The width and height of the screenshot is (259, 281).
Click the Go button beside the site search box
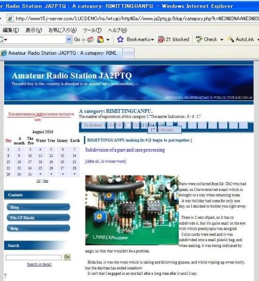pyautogui.click(x=67, y=257)
